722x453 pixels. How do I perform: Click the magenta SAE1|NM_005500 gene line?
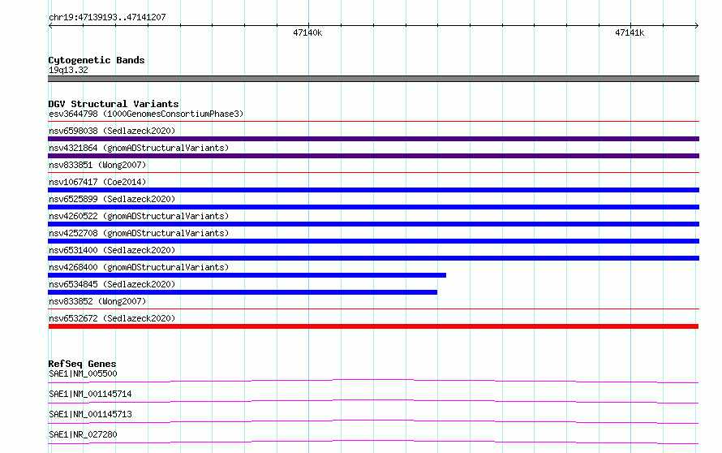[373, 381]
